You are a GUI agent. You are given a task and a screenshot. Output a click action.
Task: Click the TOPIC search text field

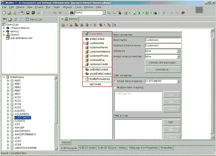(89, 13)
